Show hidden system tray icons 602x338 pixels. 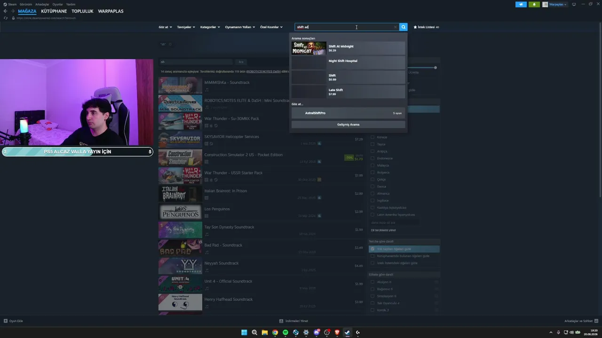point(551,332)
